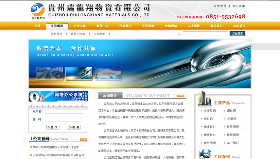Click the globe icon beside 工程案例
The image size is (280, 159).
tap(205, 154)
